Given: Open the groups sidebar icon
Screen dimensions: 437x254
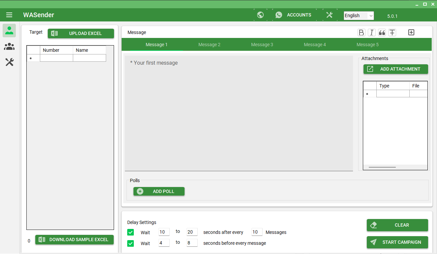Looking at the screenshot, I should click(9, 47).
